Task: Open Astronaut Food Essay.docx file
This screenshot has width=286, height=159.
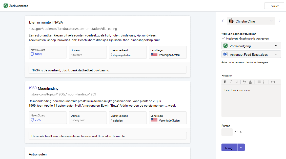Action: [251, 54]
